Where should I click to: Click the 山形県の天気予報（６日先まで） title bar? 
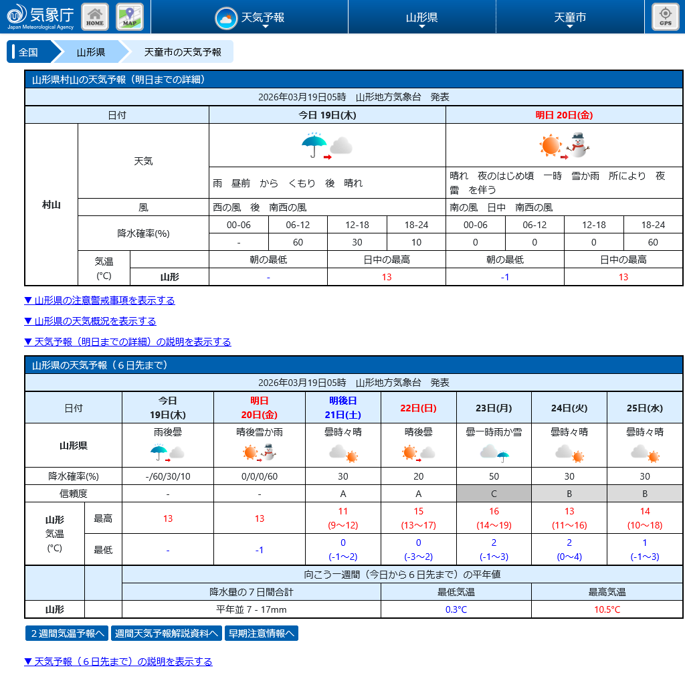(x=354, y=365)
